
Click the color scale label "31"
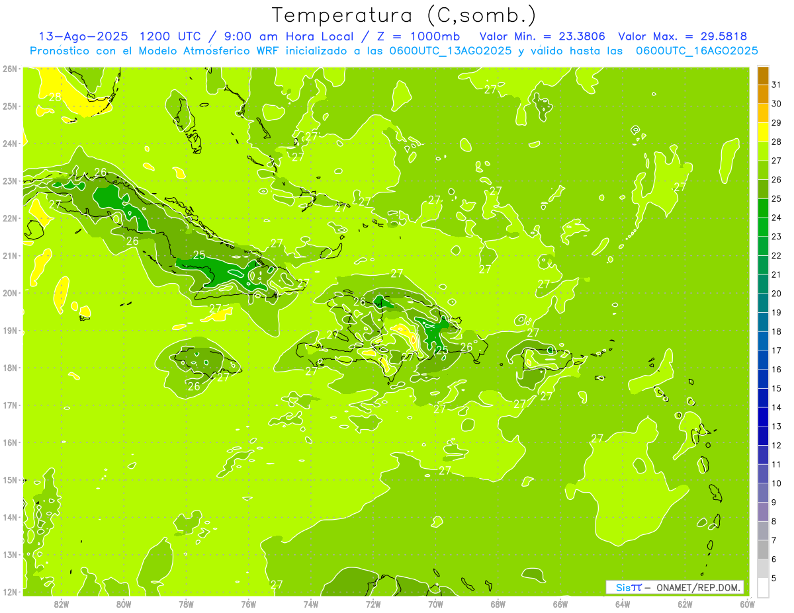pyautogui.click(x=777, y=84)
